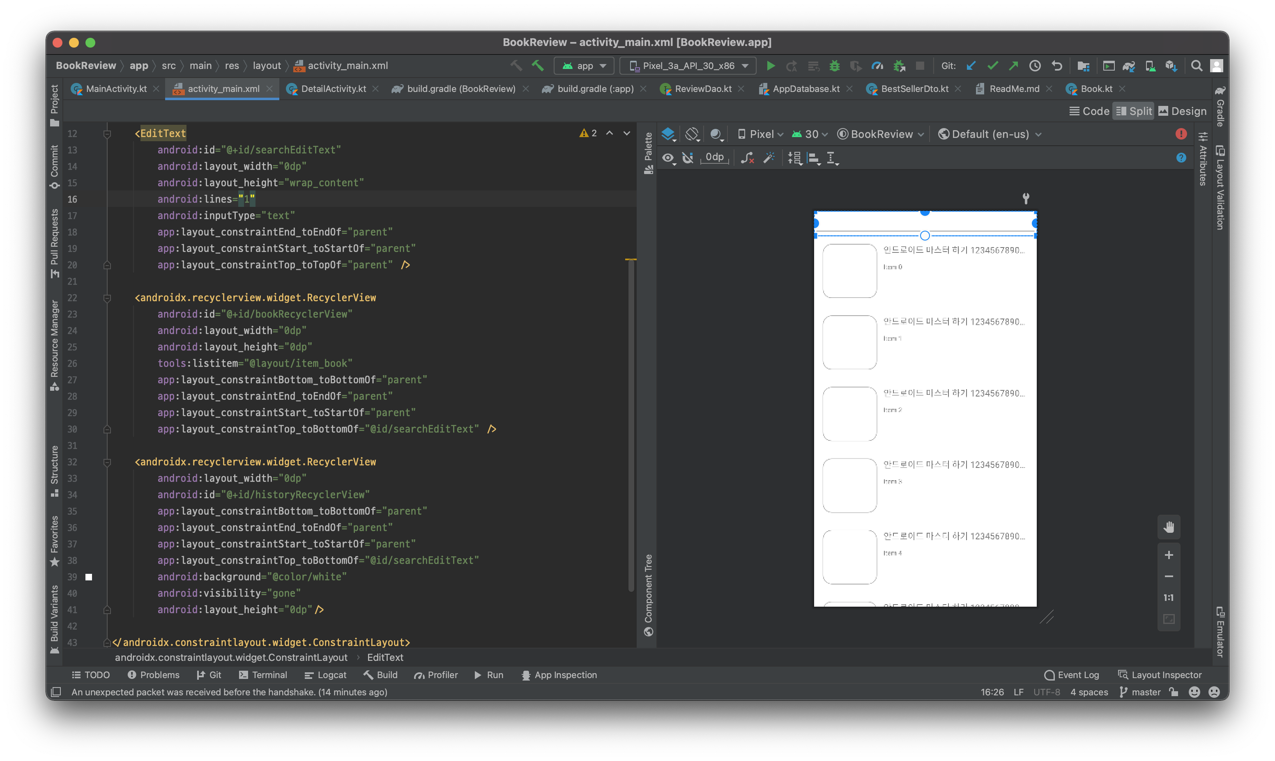Screen dimensions: 1275x761
Task: Click the Search Everywhere magnifier icon
Action: pos(1196,66)
